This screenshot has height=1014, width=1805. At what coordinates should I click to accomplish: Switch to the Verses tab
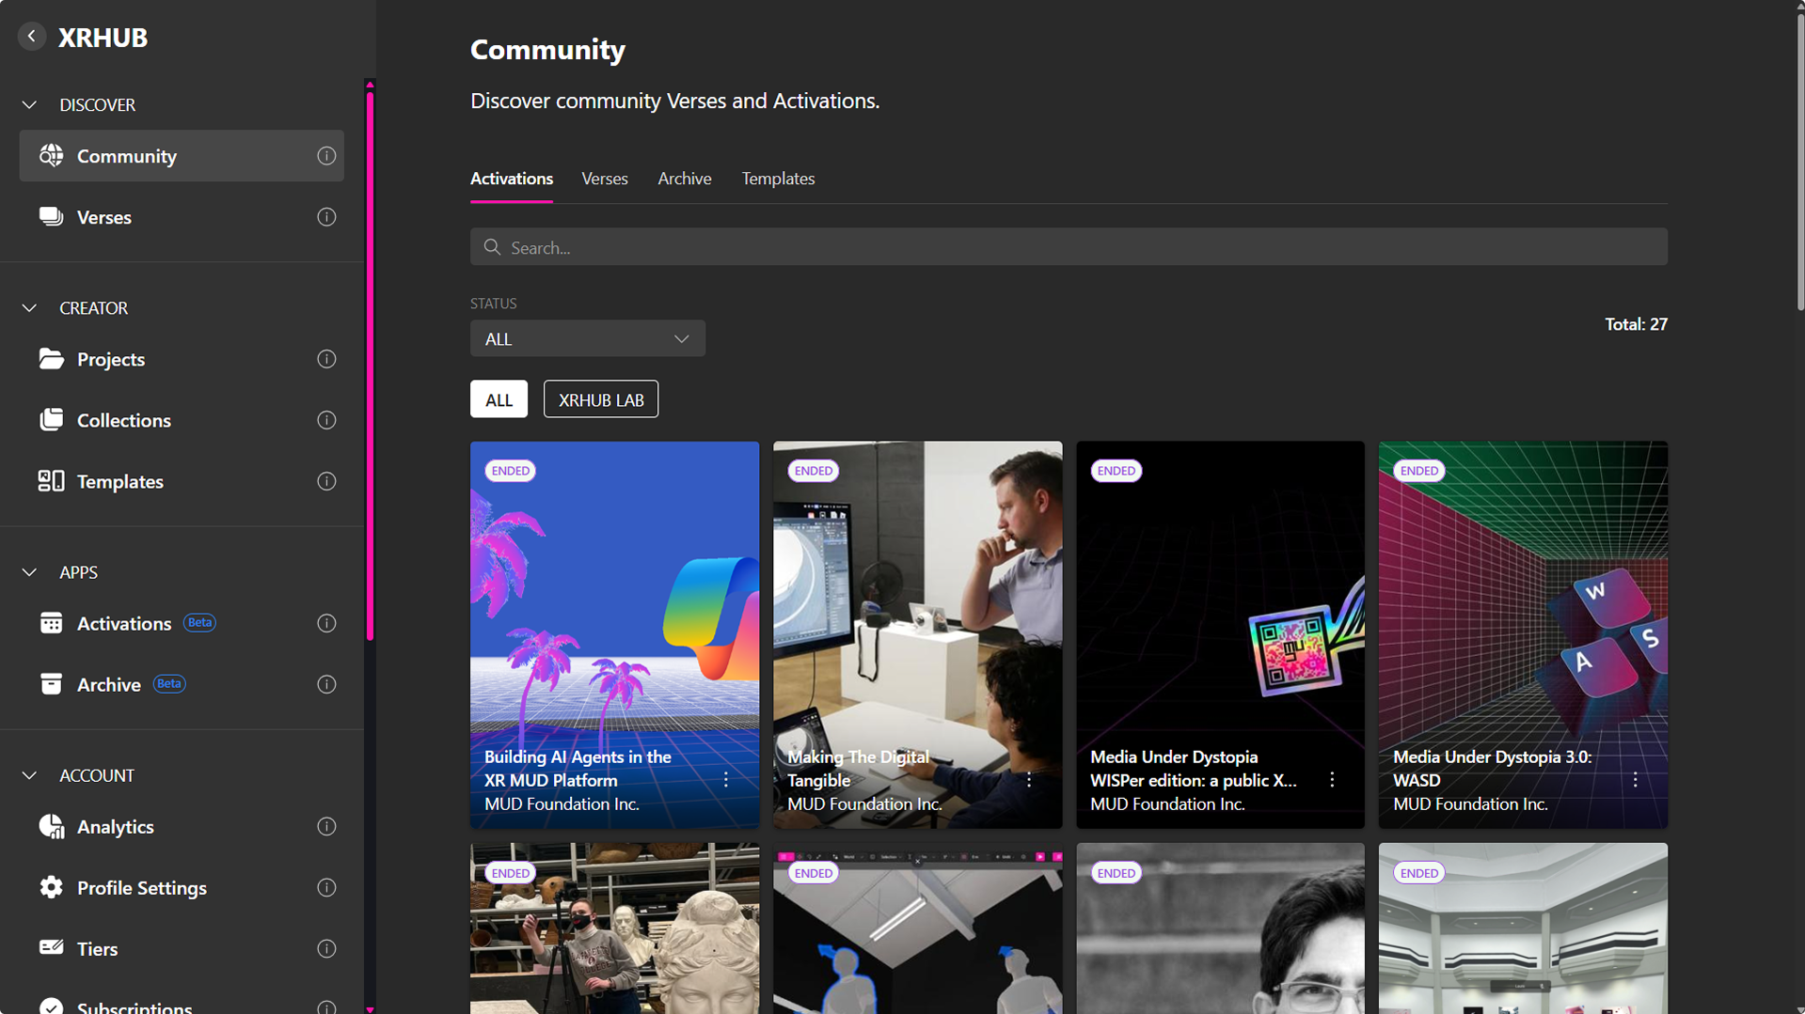(604, 179)
